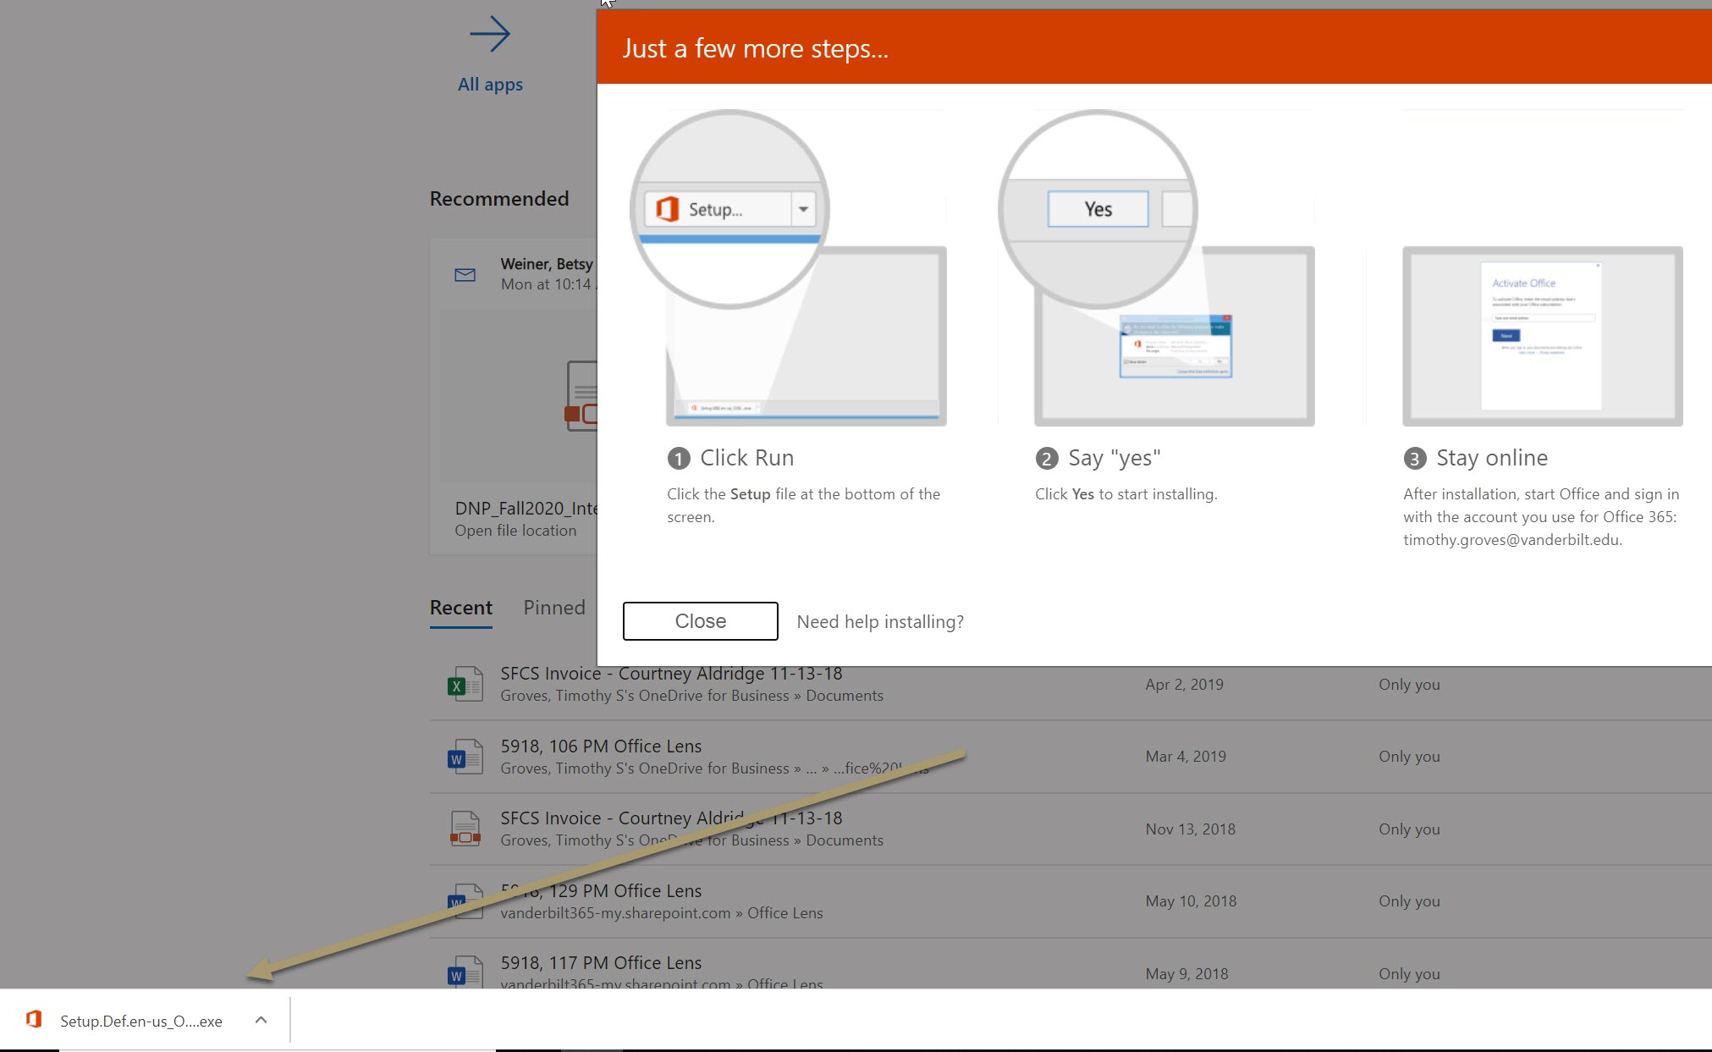The height and width of the screenshot is (1052, 1712).
Task: Open the Excel icon for SFCS Invoice
Action: (x=465, y=684)
